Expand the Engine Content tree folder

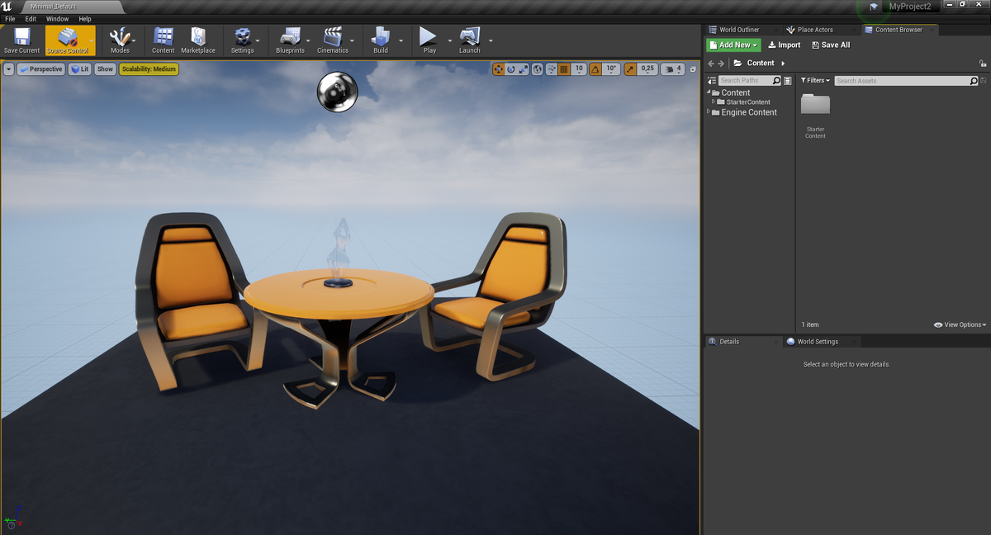709,111
